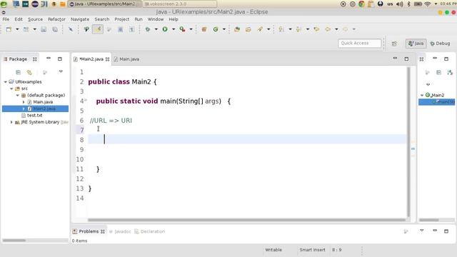The width and height of the screenshot is (457, 257).
Task: Toggle Block Selection Mode toolbar icon
Action: 121,29
